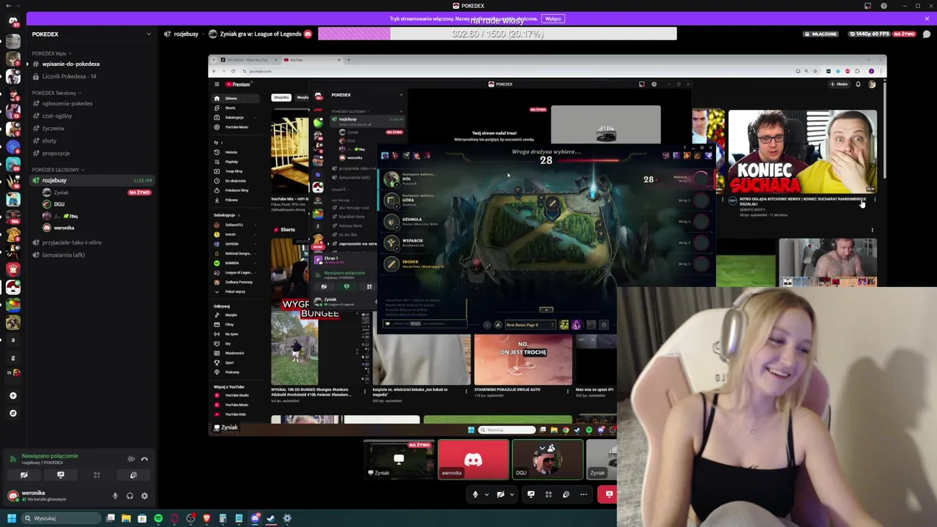Select Zyniak's live stream tile marked NA ŻYWO

pyautogui.click(x=399, y=460)
